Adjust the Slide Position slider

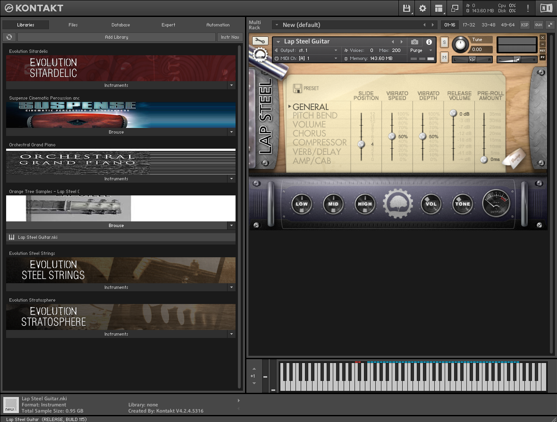tap(361, 144)
